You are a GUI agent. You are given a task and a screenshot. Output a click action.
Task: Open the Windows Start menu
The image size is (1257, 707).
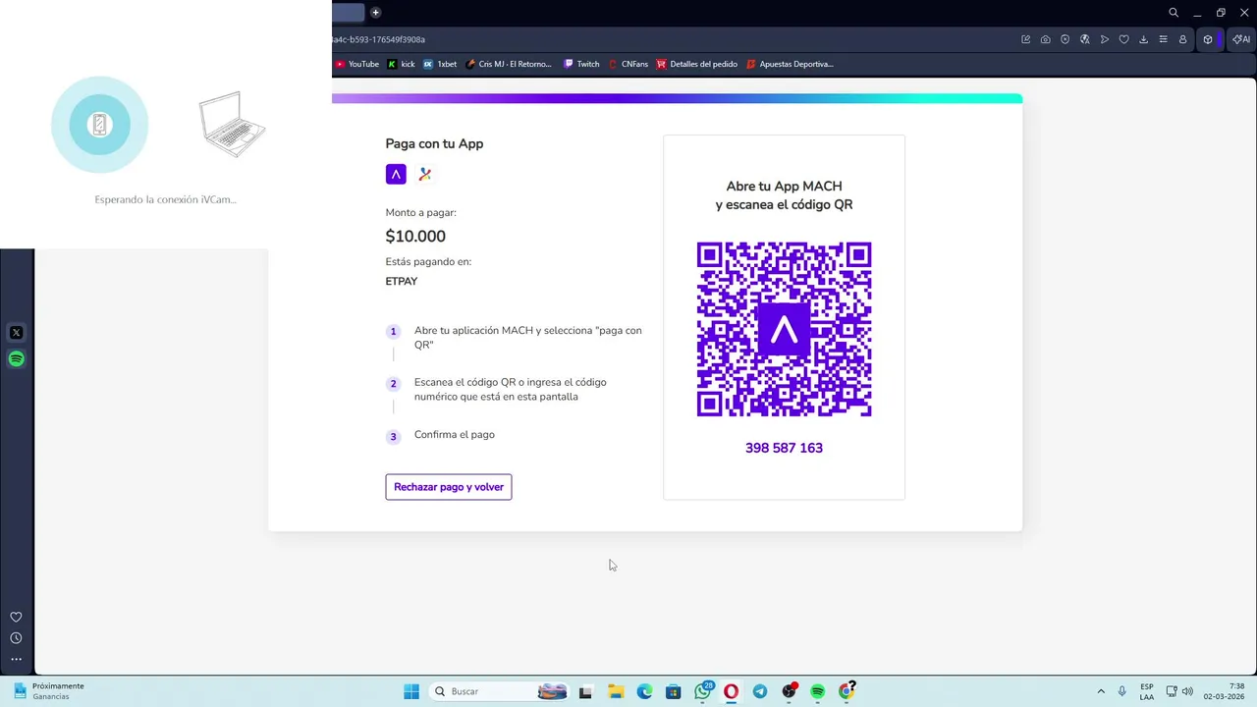[411, 691]
